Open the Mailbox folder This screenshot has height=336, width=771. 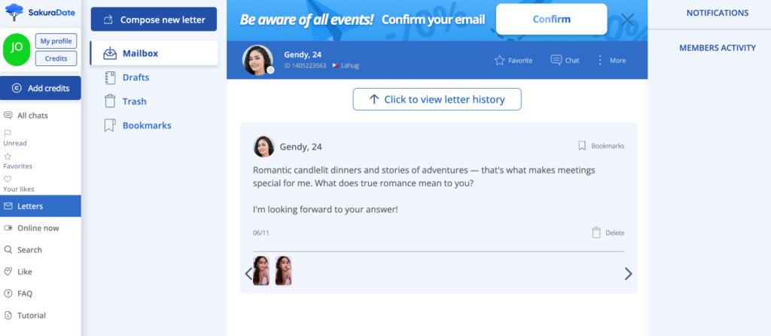tap(140, 53)
